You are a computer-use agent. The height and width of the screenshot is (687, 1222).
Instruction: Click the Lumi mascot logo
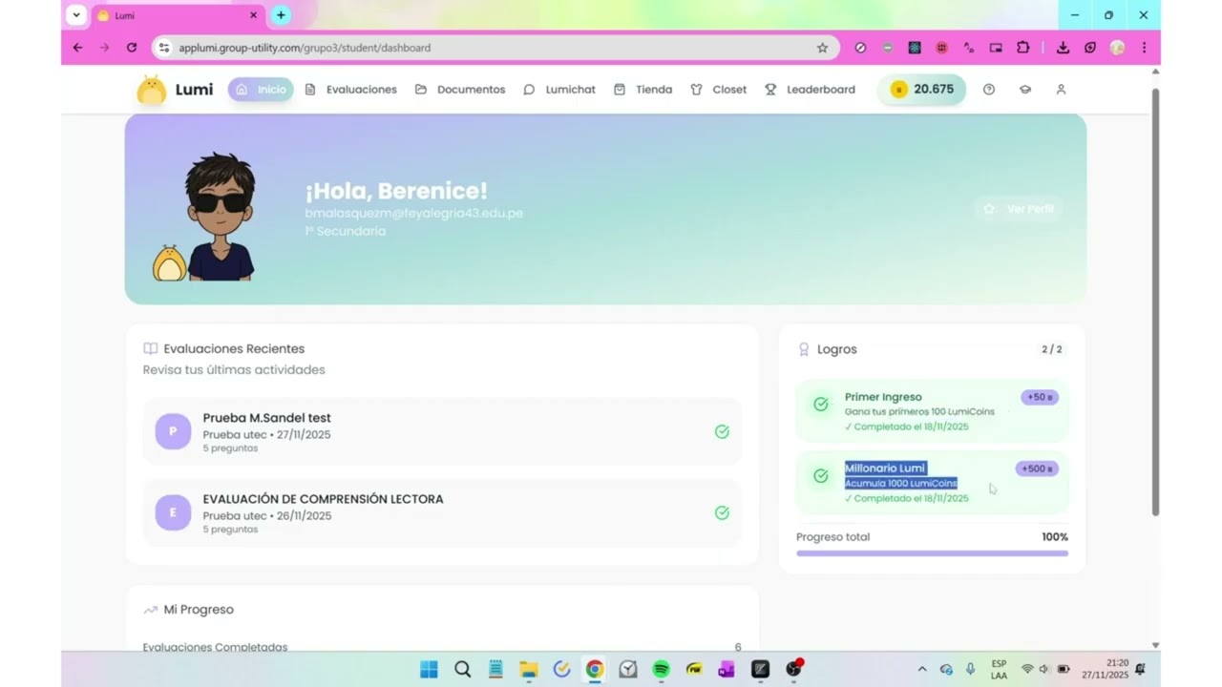click(151, 90)
